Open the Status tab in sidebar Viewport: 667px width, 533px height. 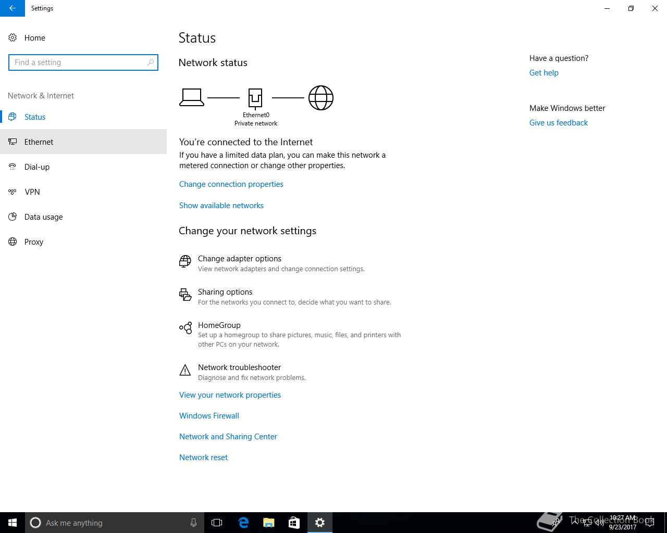[83, 117]
